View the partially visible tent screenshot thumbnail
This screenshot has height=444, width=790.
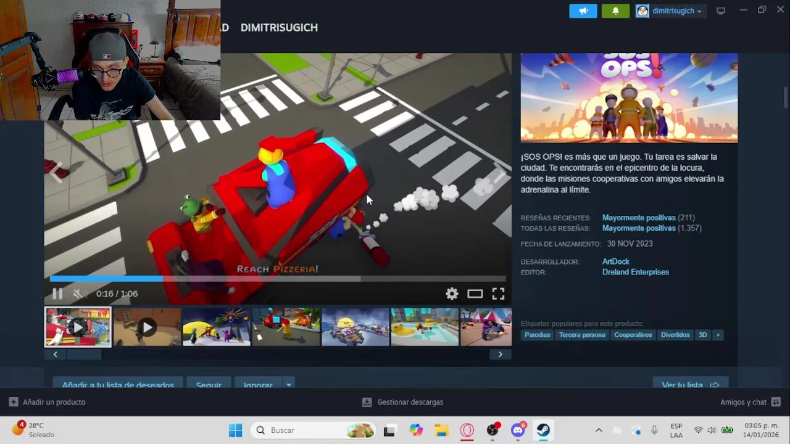click(486, 327)
